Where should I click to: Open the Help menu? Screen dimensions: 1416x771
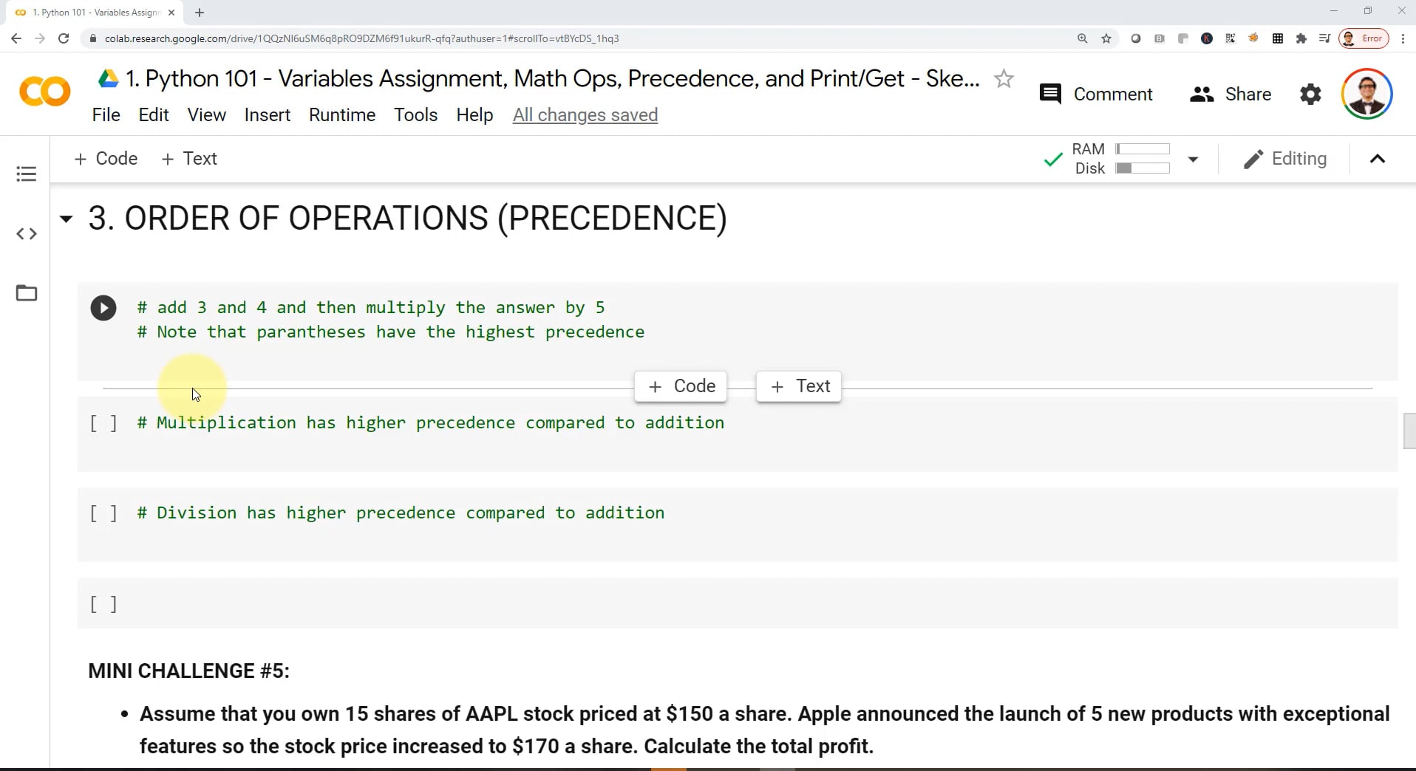coord(474,115)
